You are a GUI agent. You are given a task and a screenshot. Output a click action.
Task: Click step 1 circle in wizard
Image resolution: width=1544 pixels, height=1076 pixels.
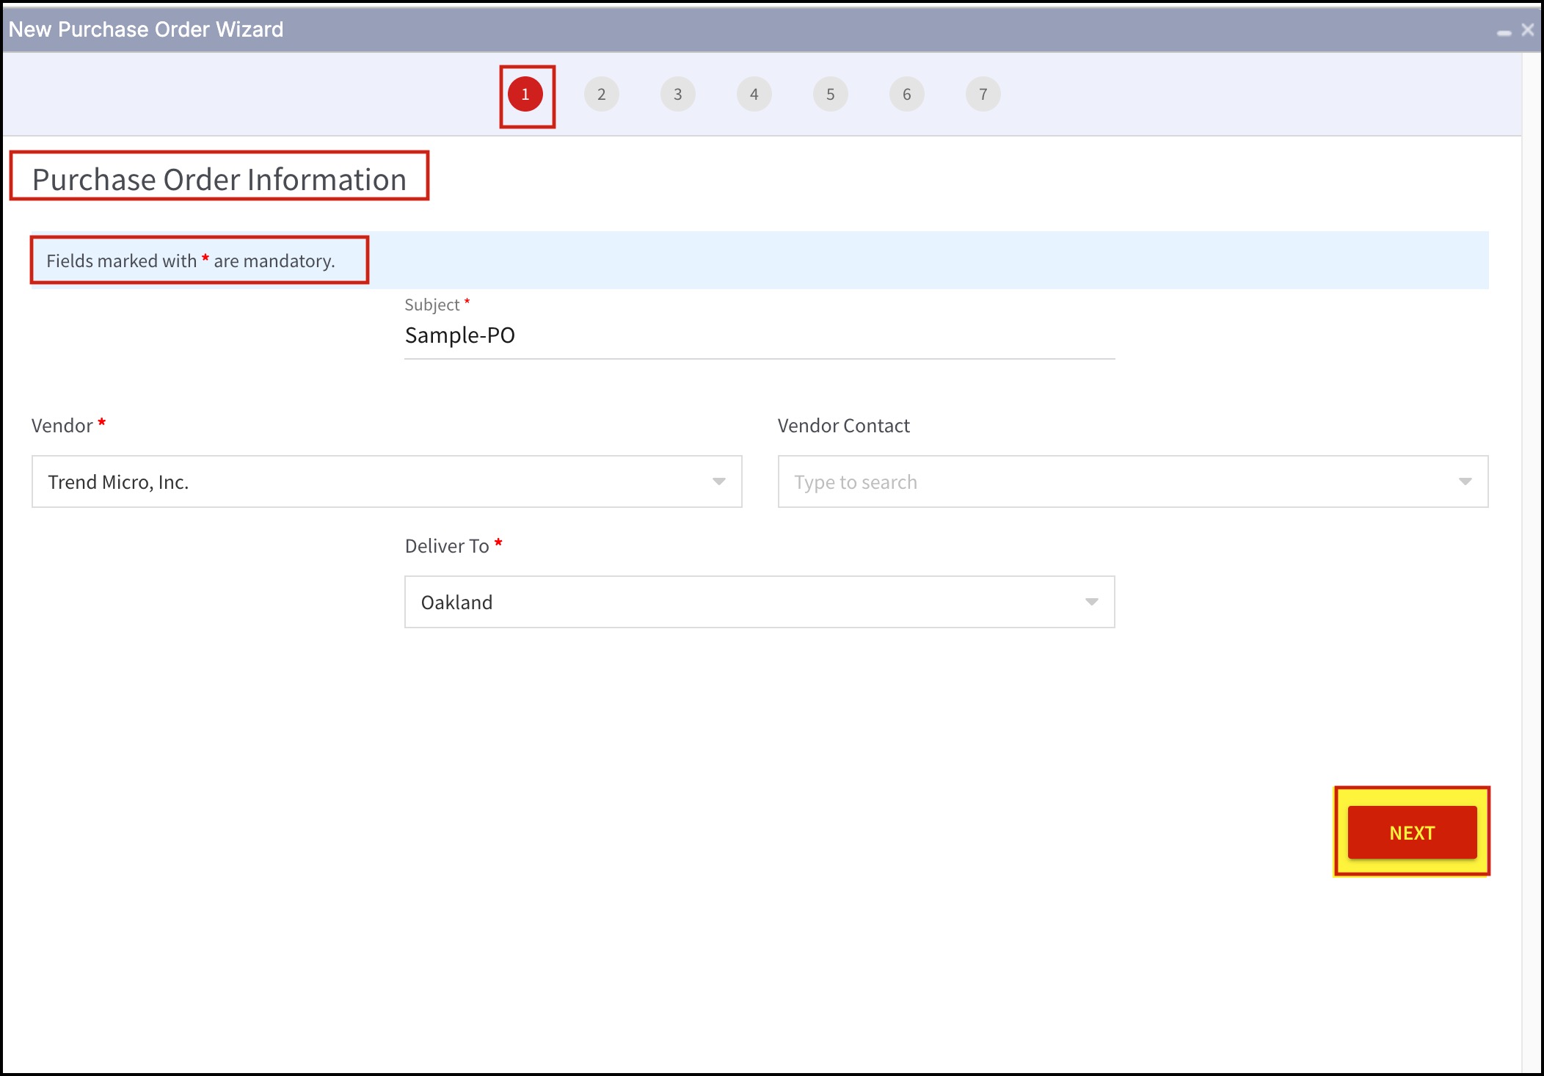point(525,95)
